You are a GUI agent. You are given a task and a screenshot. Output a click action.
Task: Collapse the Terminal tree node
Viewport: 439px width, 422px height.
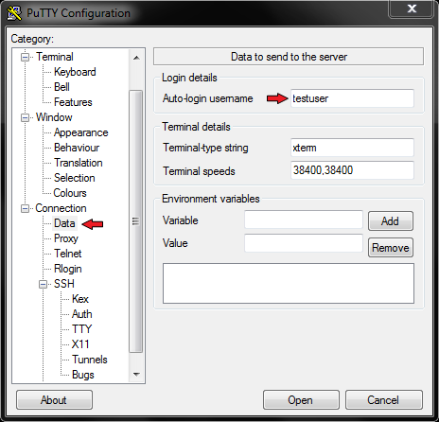pos(25,57)
